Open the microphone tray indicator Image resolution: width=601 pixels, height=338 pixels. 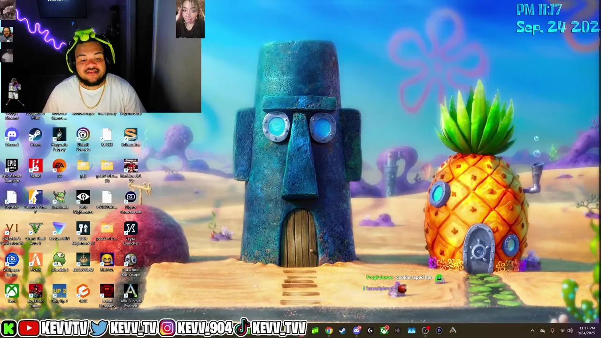point(552,330)
